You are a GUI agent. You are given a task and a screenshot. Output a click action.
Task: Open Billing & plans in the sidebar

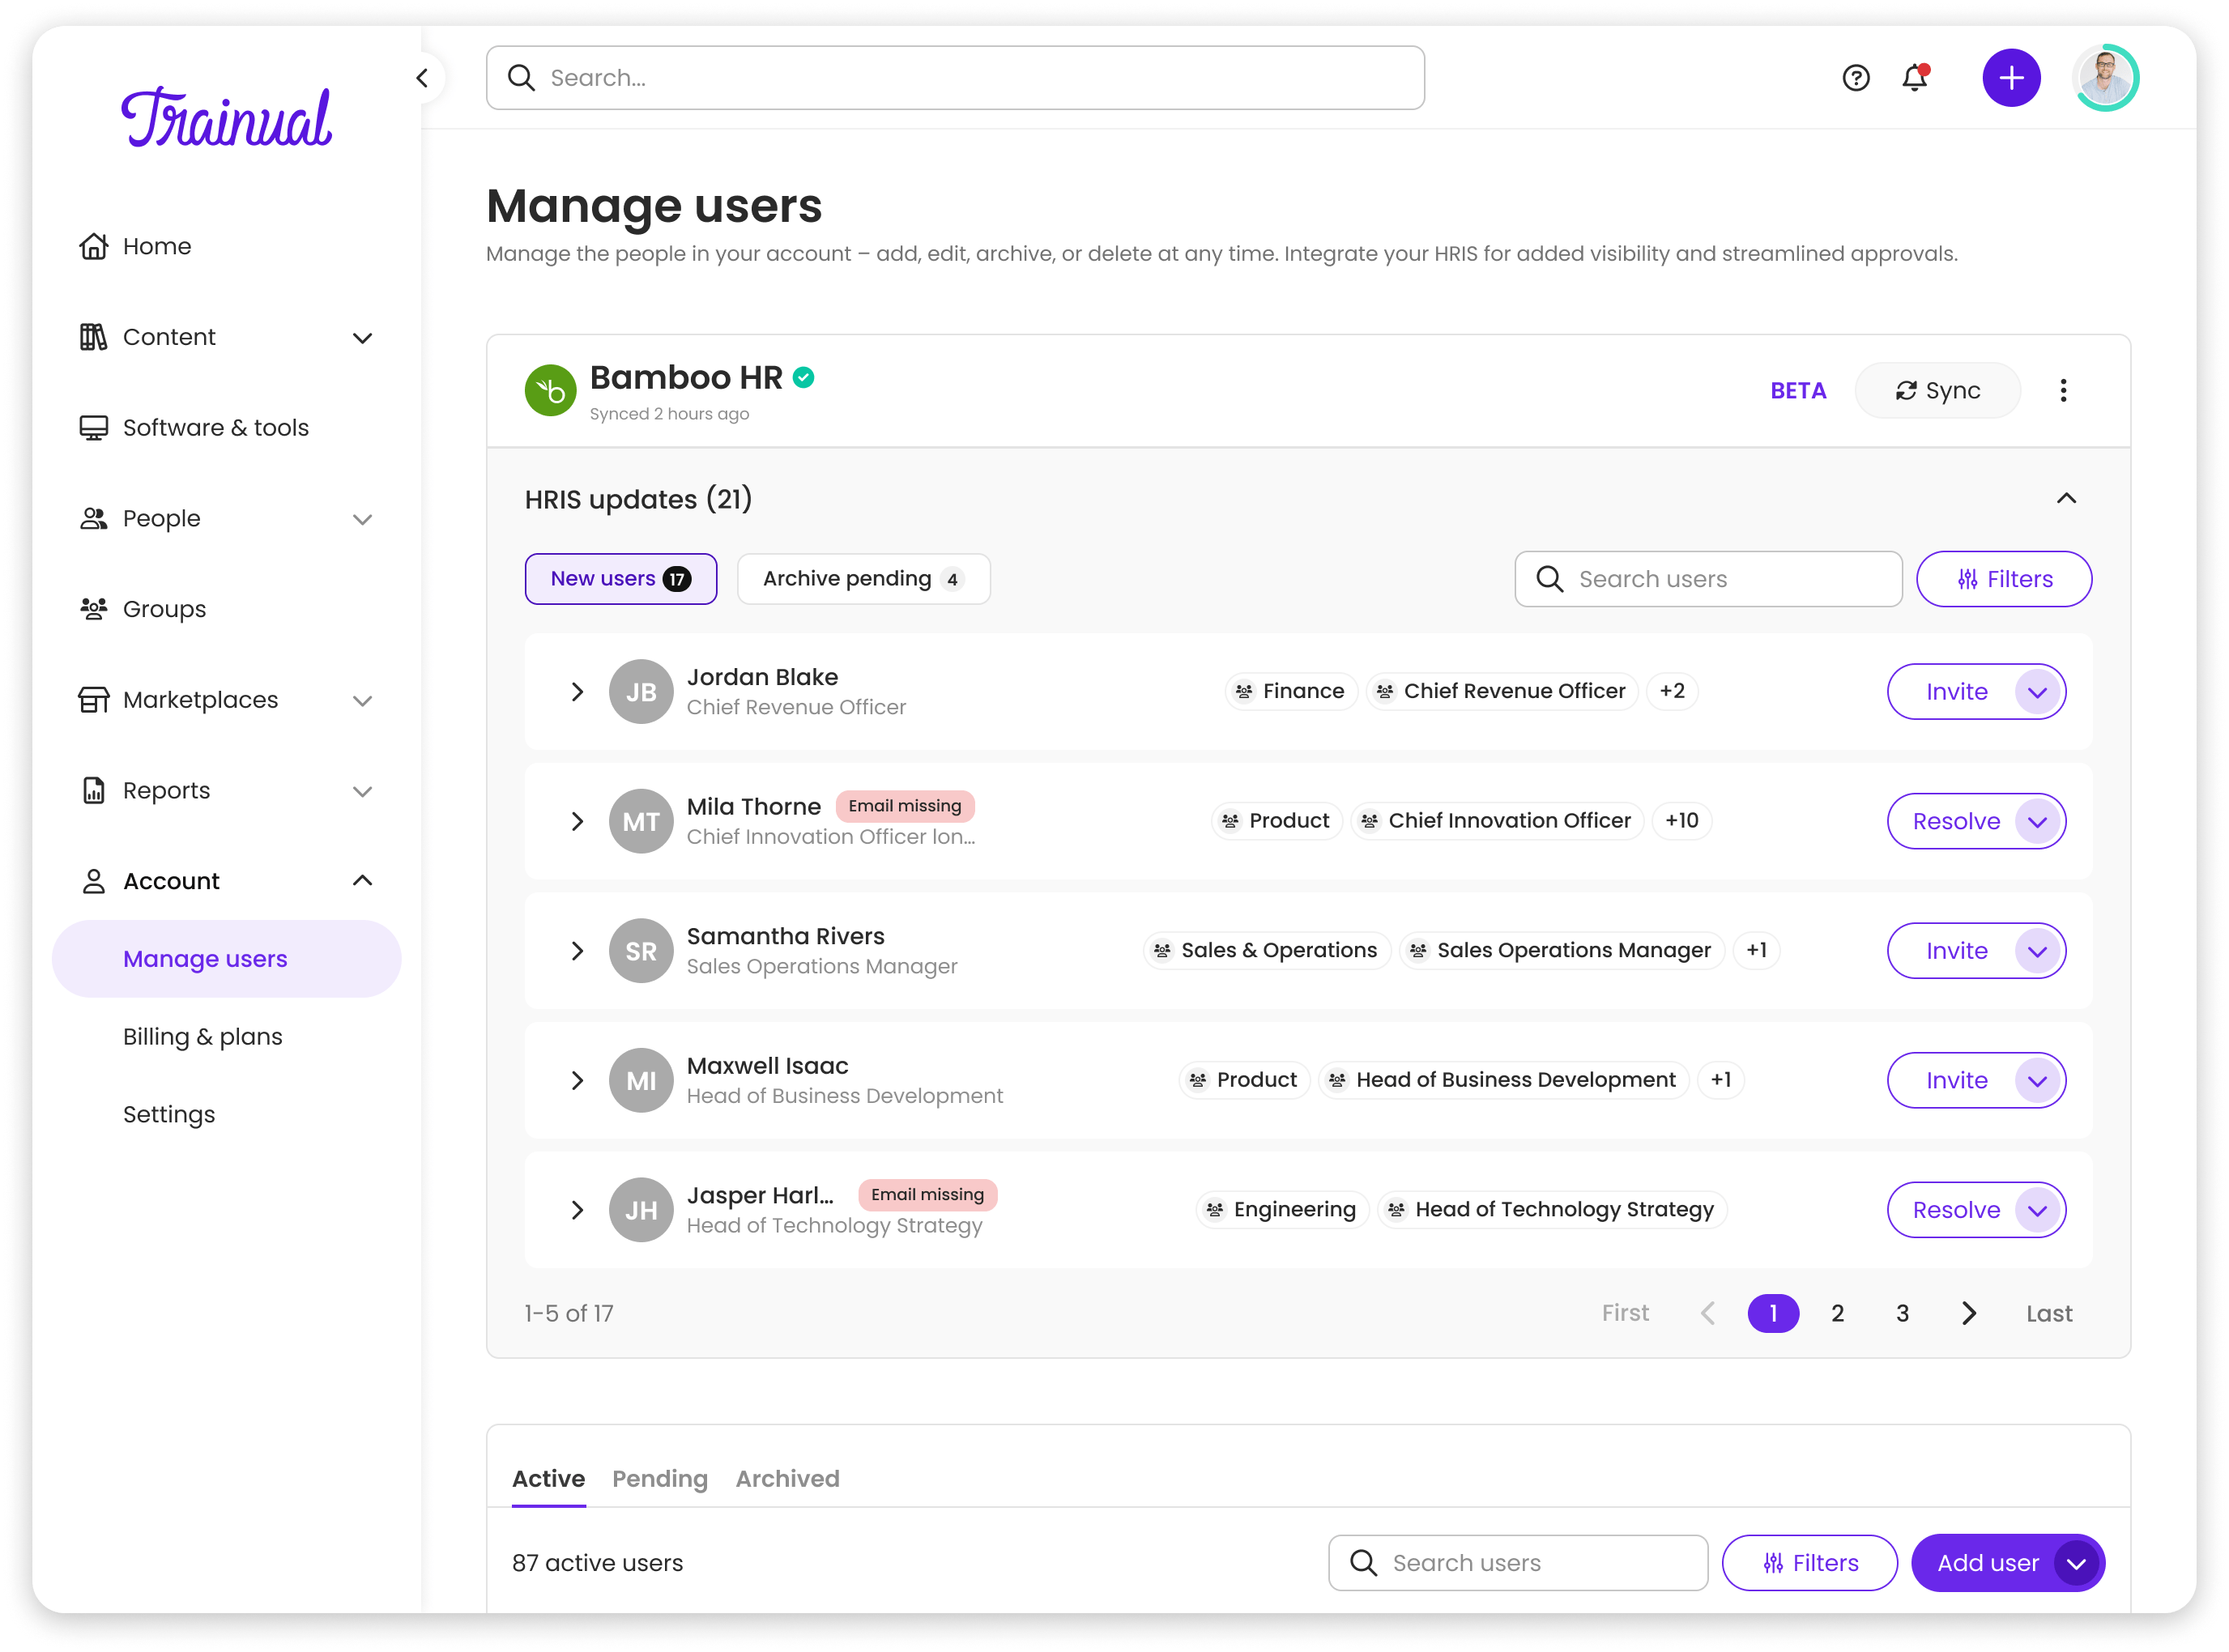click(203, 1037)
